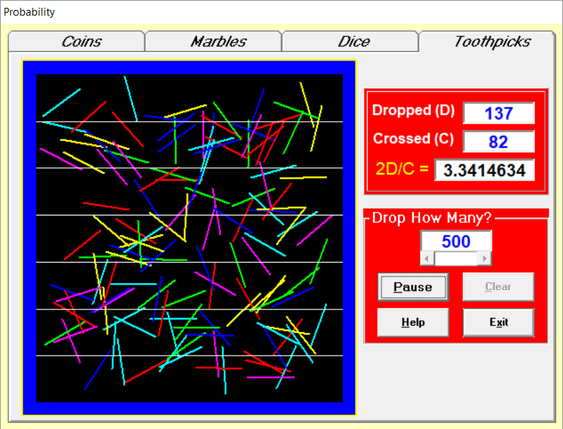Image resolution: width=563 pixels, height=429 pixels.
Task: Click the Drop How Many number box
Action: point(456,241)
